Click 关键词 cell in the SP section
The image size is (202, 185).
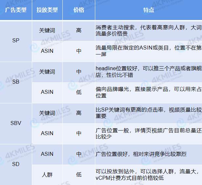coord(47,31)
